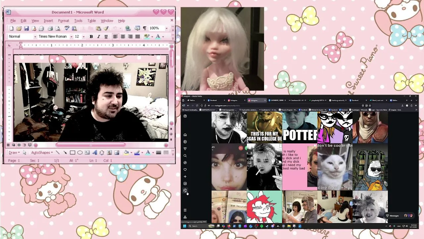
Task: Apply highlight color marker in Word
Action: click(147, 37)
